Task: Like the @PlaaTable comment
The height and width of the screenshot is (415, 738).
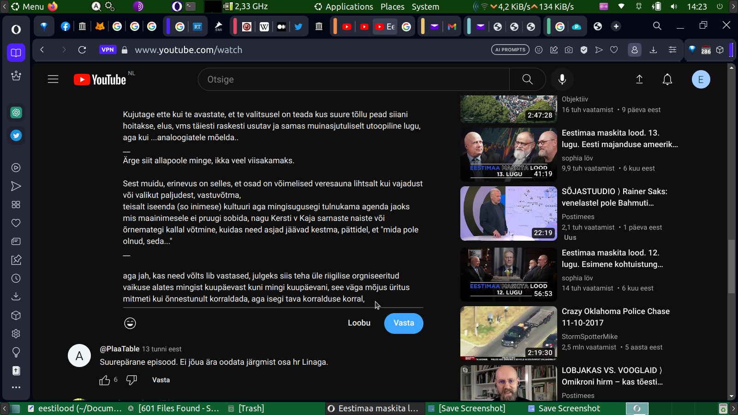Action: 105,380
